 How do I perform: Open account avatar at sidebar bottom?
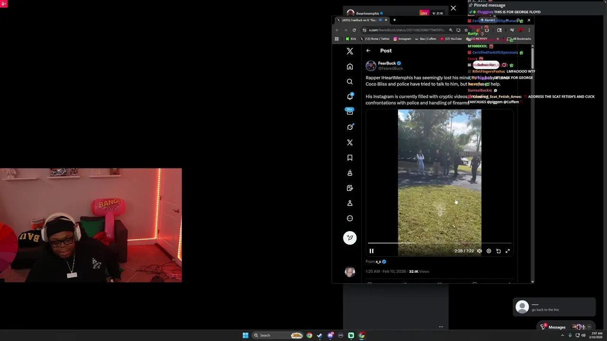pyautogui.click(x=350, y=272)
